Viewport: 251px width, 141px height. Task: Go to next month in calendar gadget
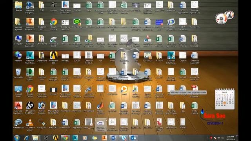pos(233,92)
